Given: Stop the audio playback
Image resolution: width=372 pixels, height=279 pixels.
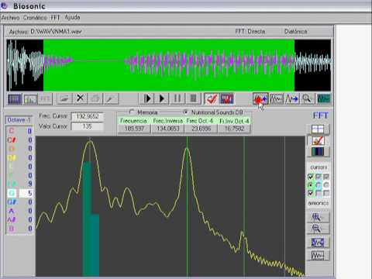Looking at the screenshot, I should pyautogui.click(x=193, y=98).
